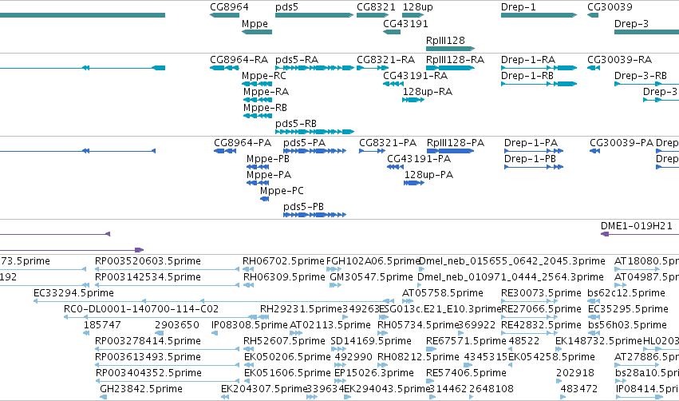Click the Drep-3 gene label

coord(631,23)
